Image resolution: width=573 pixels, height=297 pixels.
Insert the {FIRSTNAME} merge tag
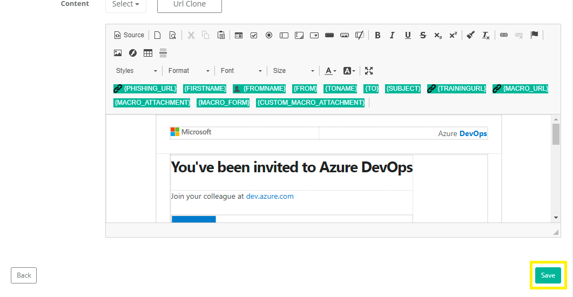205,89
